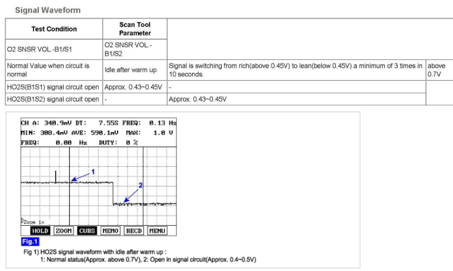The image size is (453, 271).
Task: Click the 'DT: 7.55S' readout
Action: tap(97, 123)
